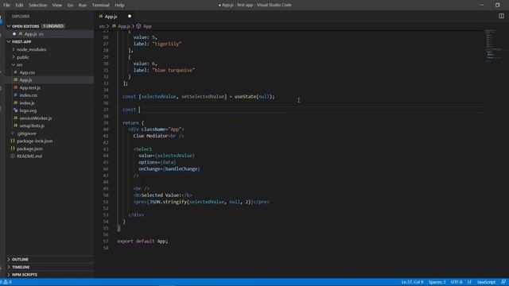Click the JS file icon of index.js
Viewport: 509px width, 286px height.
pyautogui.click(x=15, y=102)
